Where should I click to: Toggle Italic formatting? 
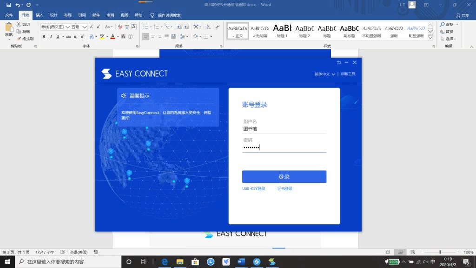coord(51,36)
